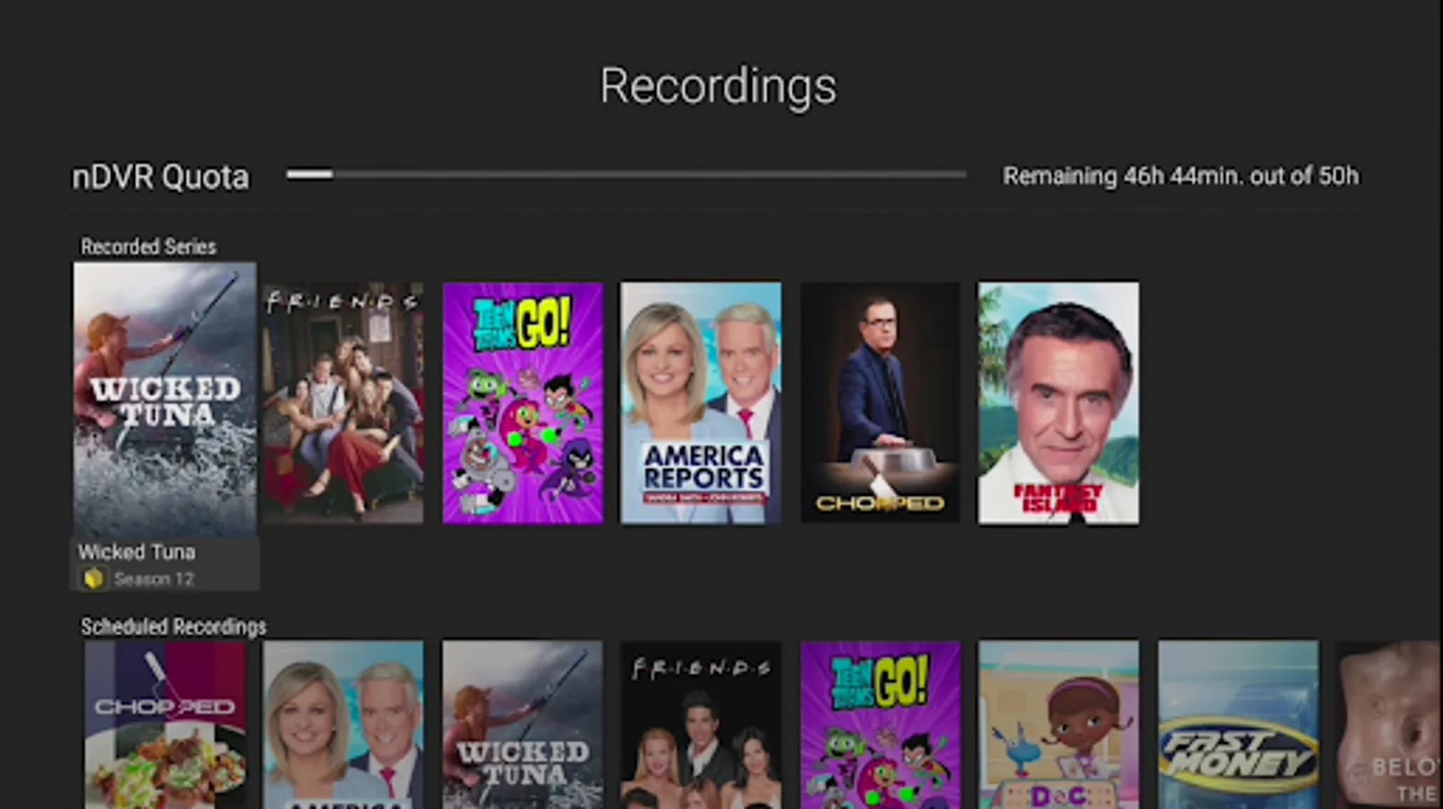The width and height of the screenshot is (1443, 809).
Task: Select America Reports in Recorded Series
Action: click(701, 403)
